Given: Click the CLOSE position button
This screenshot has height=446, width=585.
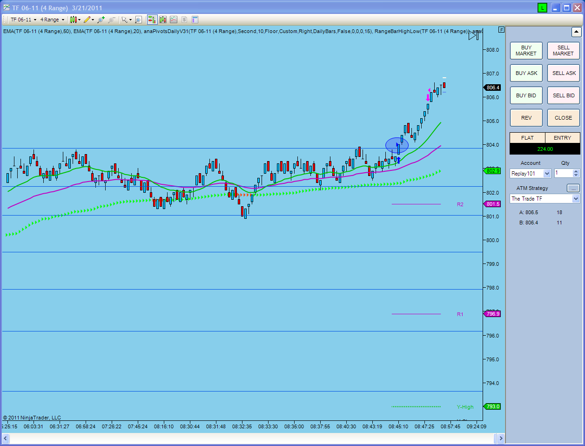Looking at the screenshot, I should (563, 118).
